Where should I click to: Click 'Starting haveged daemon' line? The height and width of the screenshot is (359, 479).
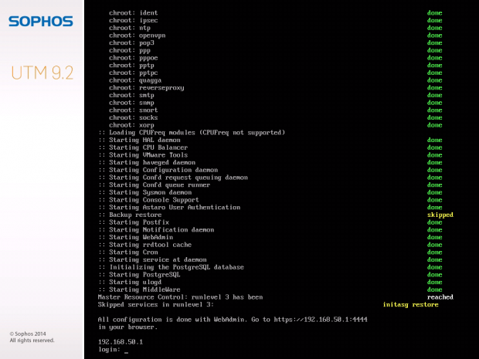click(x=147, y=162)
